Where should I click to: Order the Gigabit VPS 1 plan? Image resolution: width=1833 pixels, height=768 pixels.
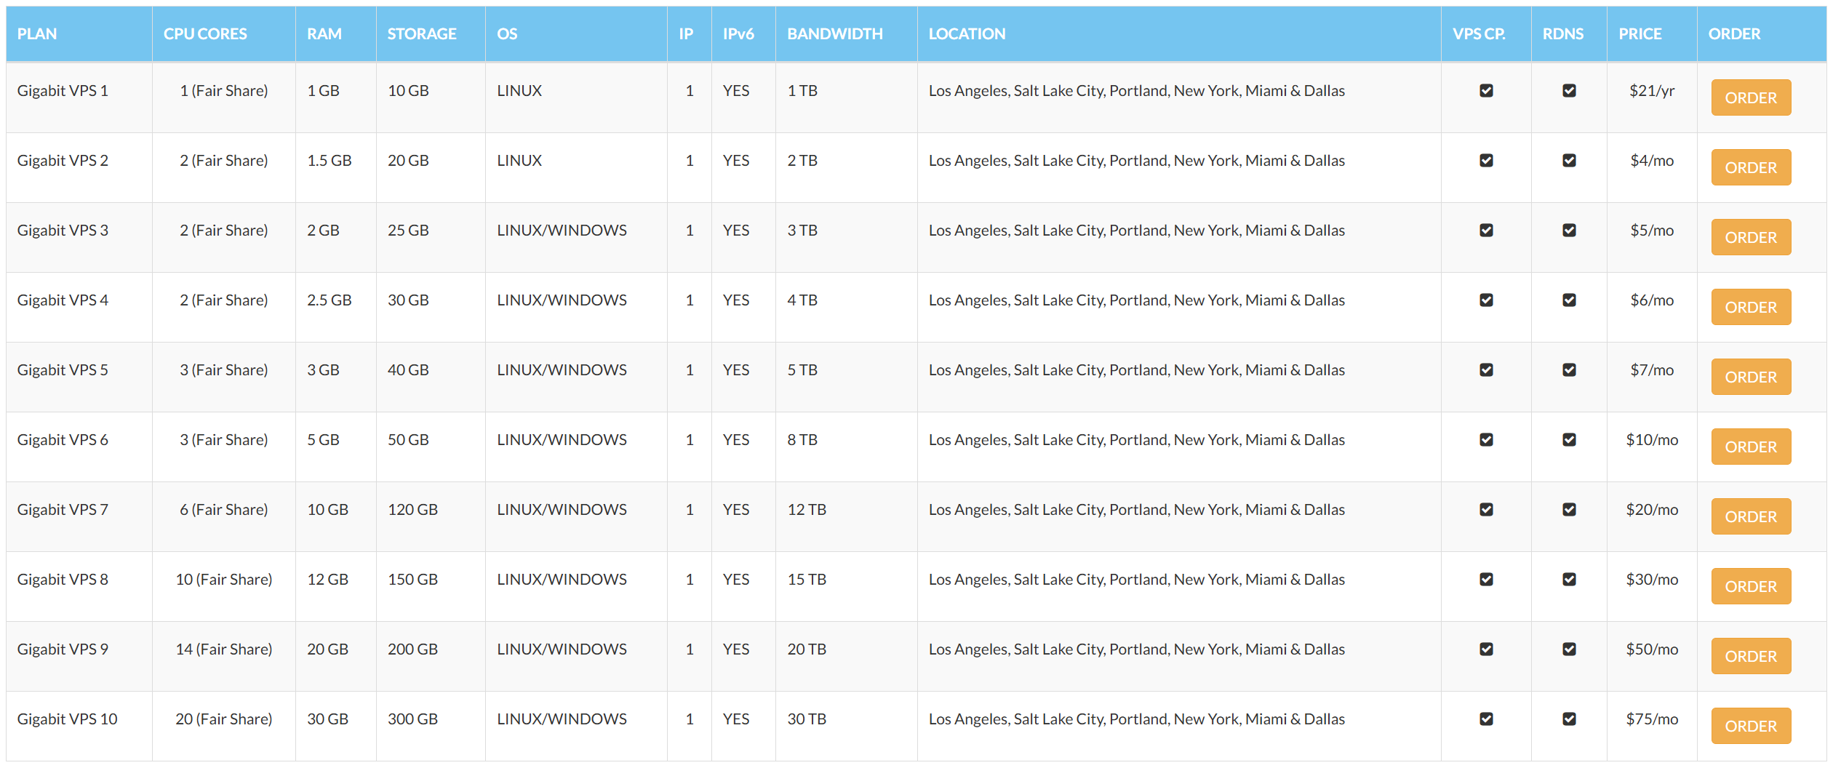pyautogui.click(x=1751, y=97)
